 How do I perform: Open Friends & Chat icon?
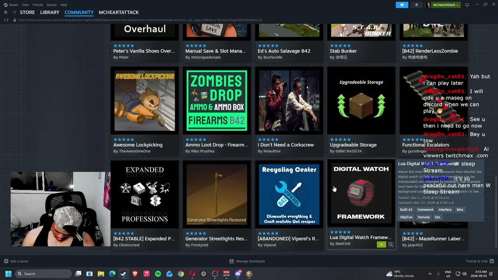click(492, 261)
